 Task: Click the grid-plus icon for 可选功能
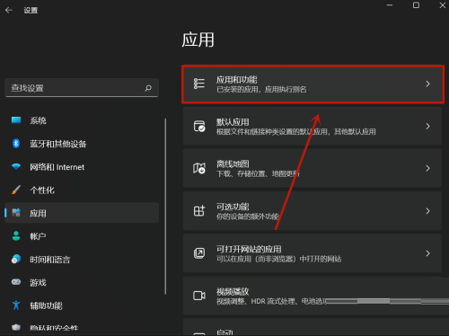(199, 211)
